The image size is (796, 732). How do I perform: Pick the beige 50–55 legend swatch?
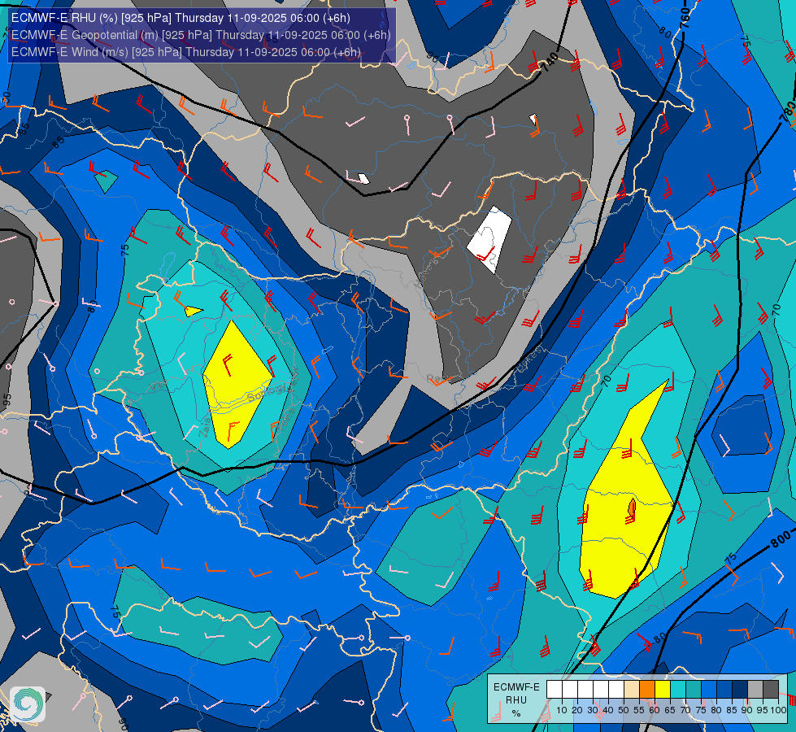tap(632, 689)
